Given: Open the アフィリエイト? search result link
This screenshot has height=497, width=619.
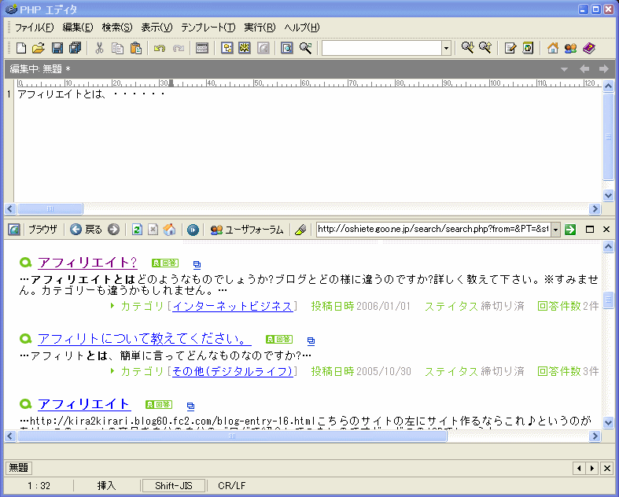Looking at the screenshot, I should tap(87, 263).
